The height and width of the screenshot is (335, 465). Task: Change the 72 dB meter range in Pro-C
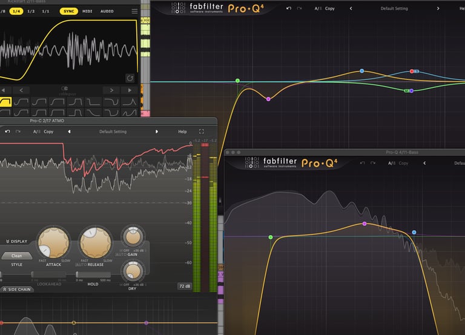[184, 287]
